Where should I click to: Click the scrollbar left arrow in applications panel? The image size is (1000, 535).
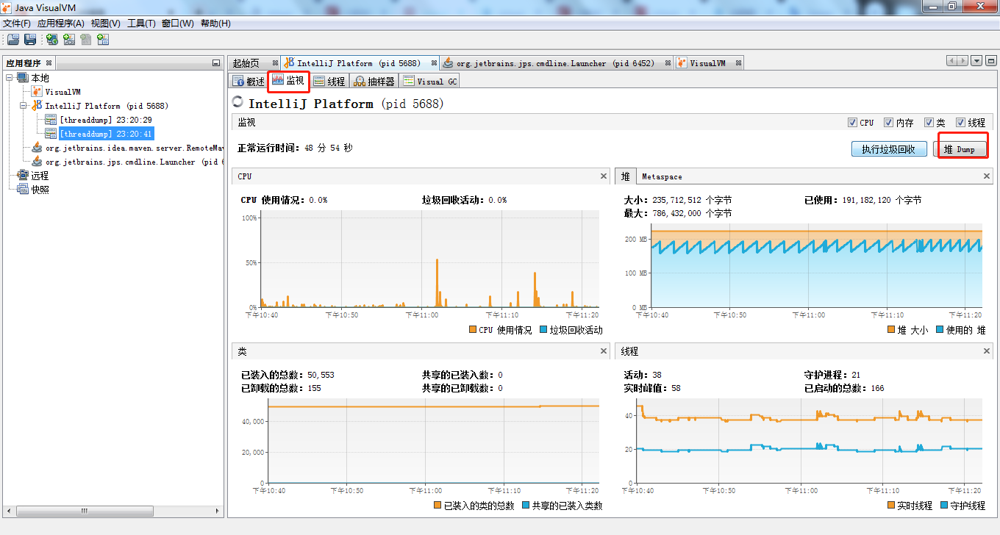coord(9,510)
